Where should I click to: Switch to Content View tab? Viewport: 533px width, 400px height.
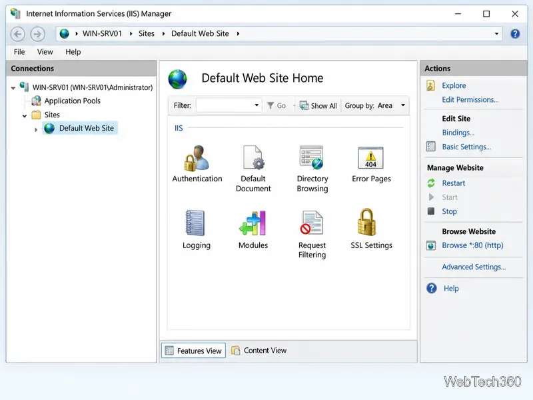pos(259,351)
